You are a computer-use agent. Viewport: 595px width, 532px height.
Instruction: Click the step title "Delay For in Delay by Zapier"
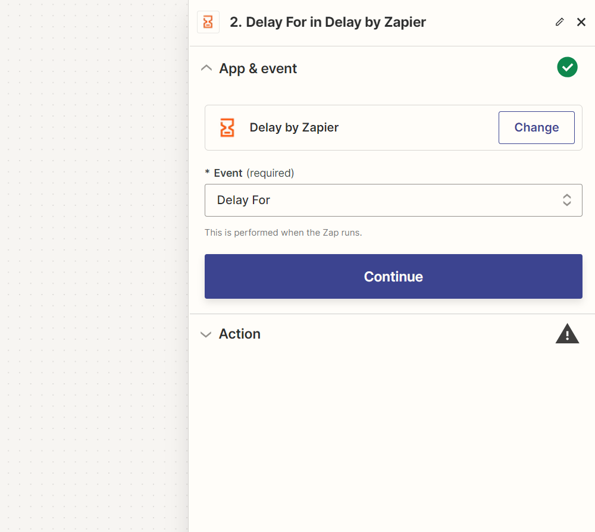(328, 23)
